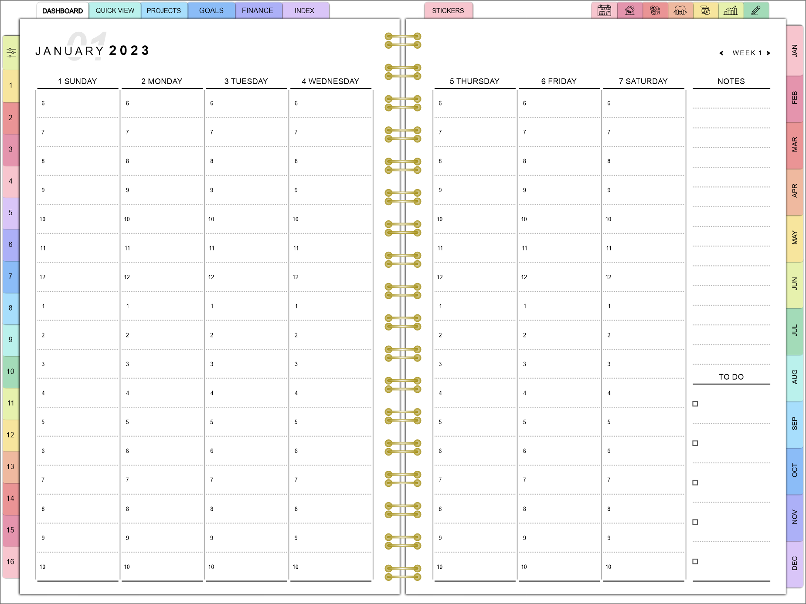Go to next week with right arrow

(x=769, y=53)
